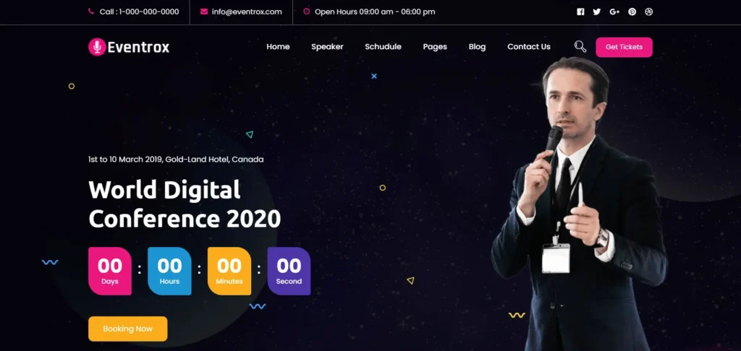Click the Booking Now button
Viewport: 741px width, 351px height.
(127, 329)
